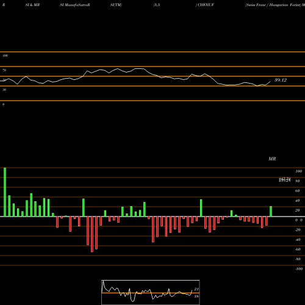Click the 'MR' panel label

pos(272,159)
